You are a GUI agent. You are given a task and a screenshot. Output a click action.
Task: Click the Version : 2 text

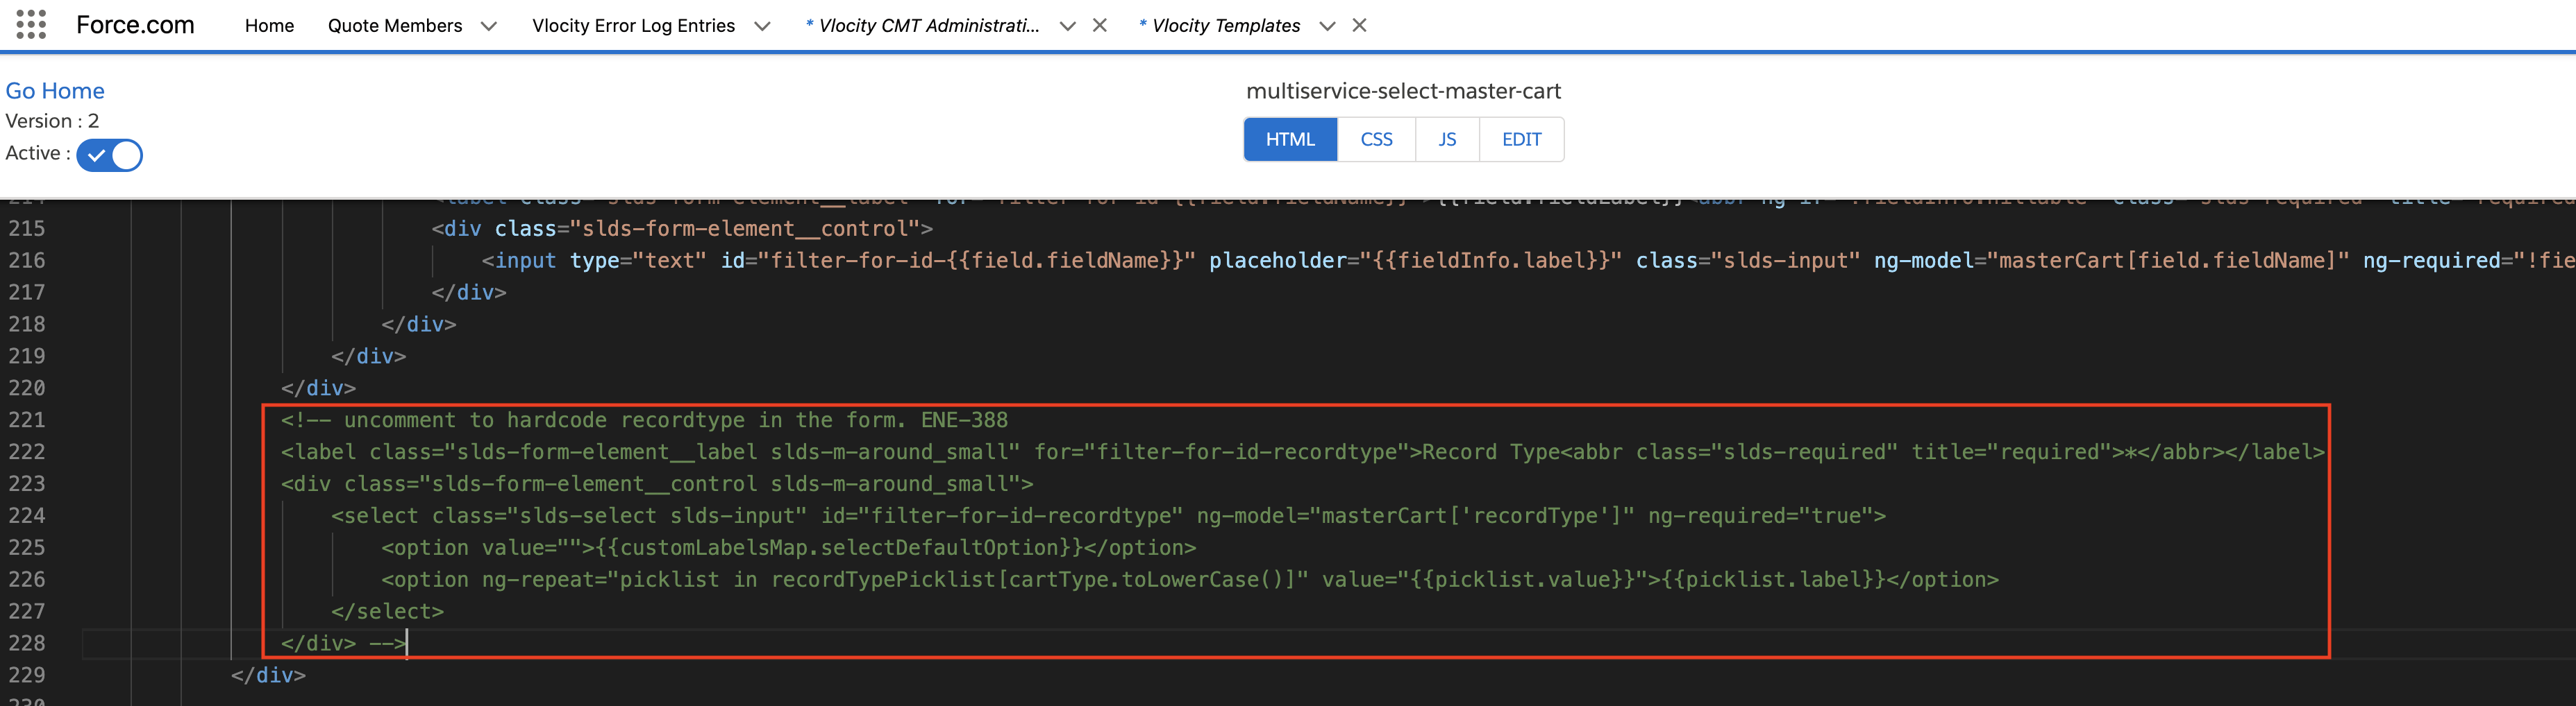tap(52, 121)
